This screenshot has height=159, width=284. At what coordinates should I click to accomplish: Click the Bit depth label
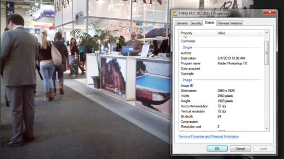coord(187,116)
